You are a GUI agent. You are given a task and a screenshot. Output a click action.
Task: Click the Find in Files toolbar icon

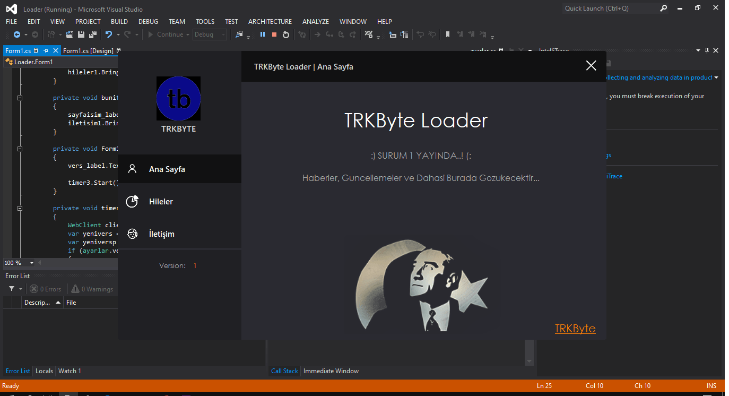[x=239, y=35]
